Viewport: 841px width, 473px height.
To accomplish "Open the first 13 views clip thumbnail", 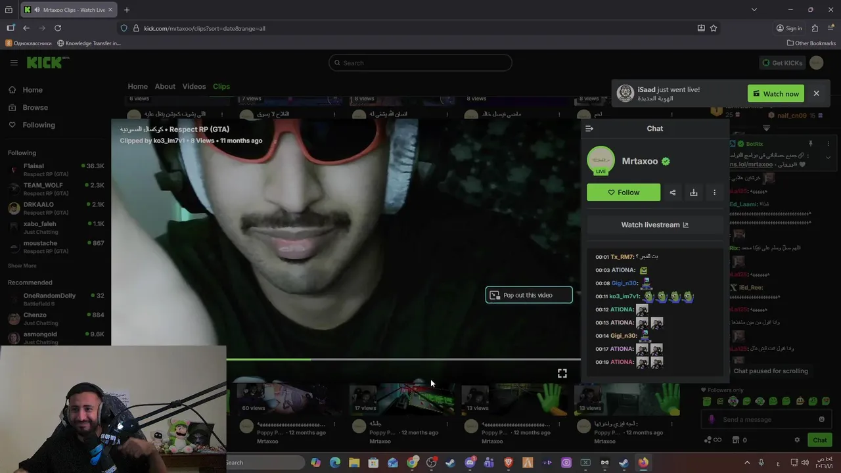I will click(514, 399).
